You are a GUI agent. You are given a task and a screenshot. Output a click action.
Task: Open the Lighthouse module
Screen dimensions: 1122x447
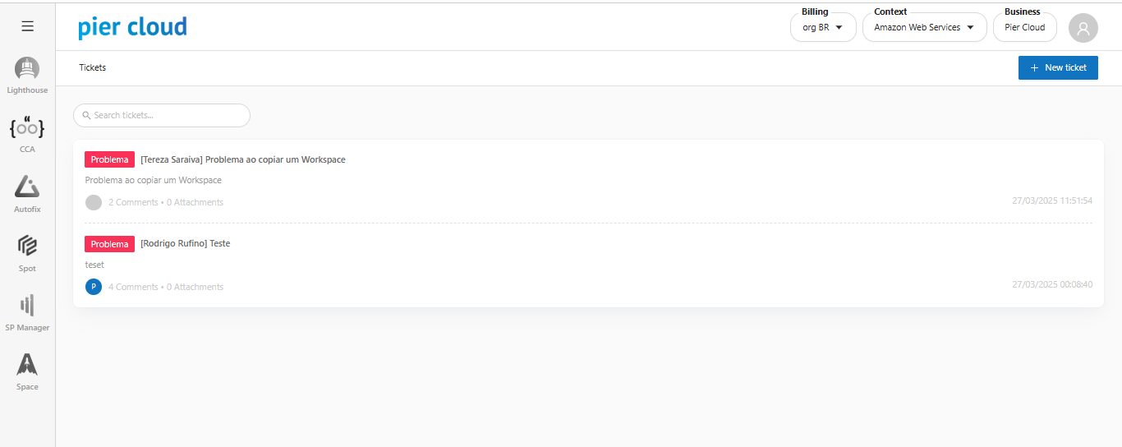tap(27, 75)
